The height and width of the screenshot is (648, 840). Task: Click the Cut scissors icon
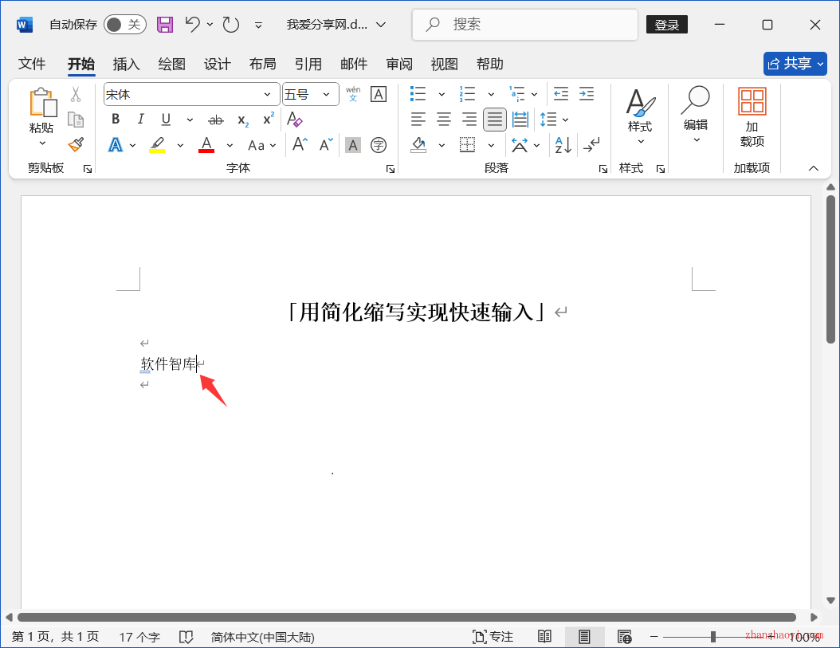point(76,95)
